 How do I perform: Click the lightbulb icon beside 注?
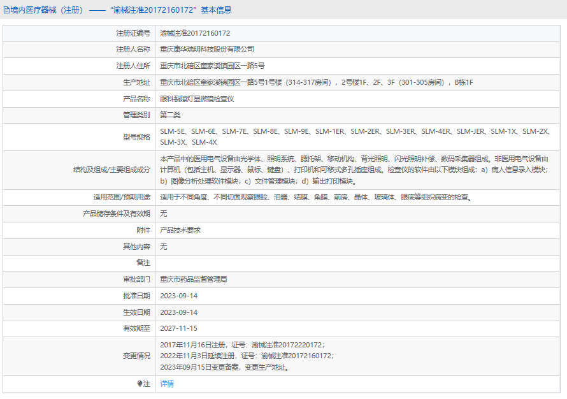(140, 384)
